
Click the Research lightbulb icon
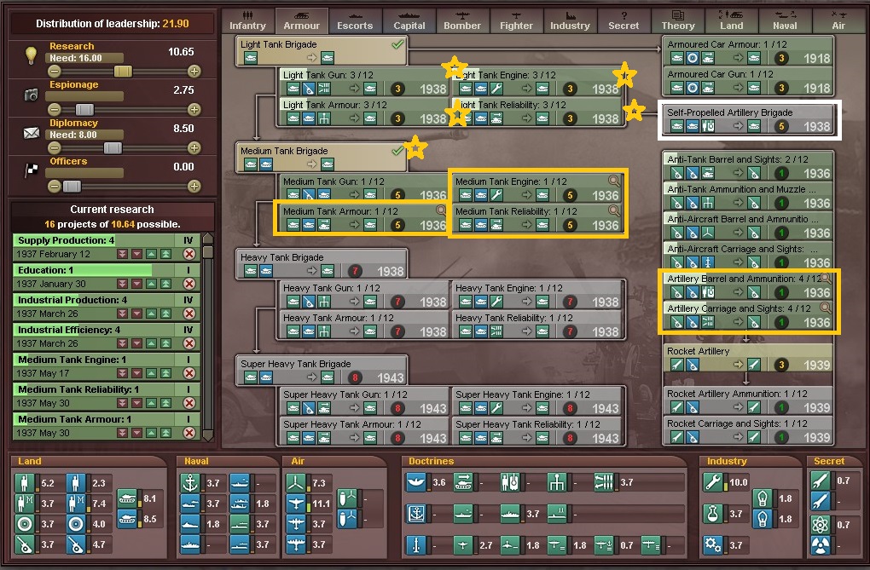click(x=31, y=55)
